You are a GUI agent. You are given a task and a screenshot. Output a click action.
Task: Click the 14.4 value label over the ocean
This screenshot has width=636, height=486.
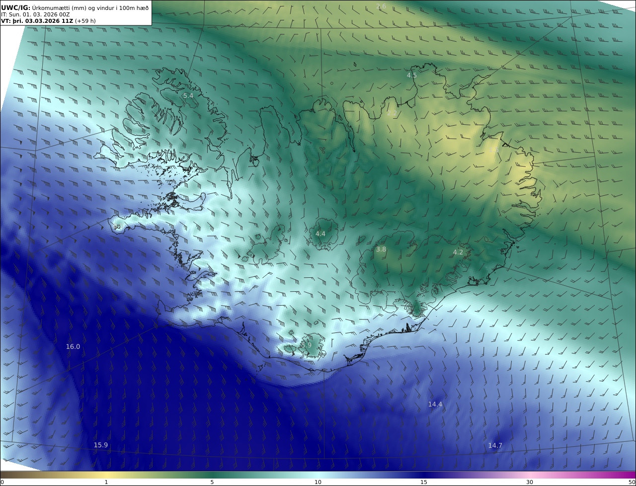point(435,405)
